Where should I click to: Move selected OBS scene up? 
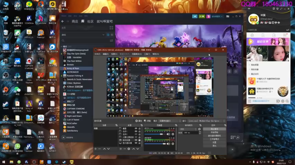click(x=104, y=149)
